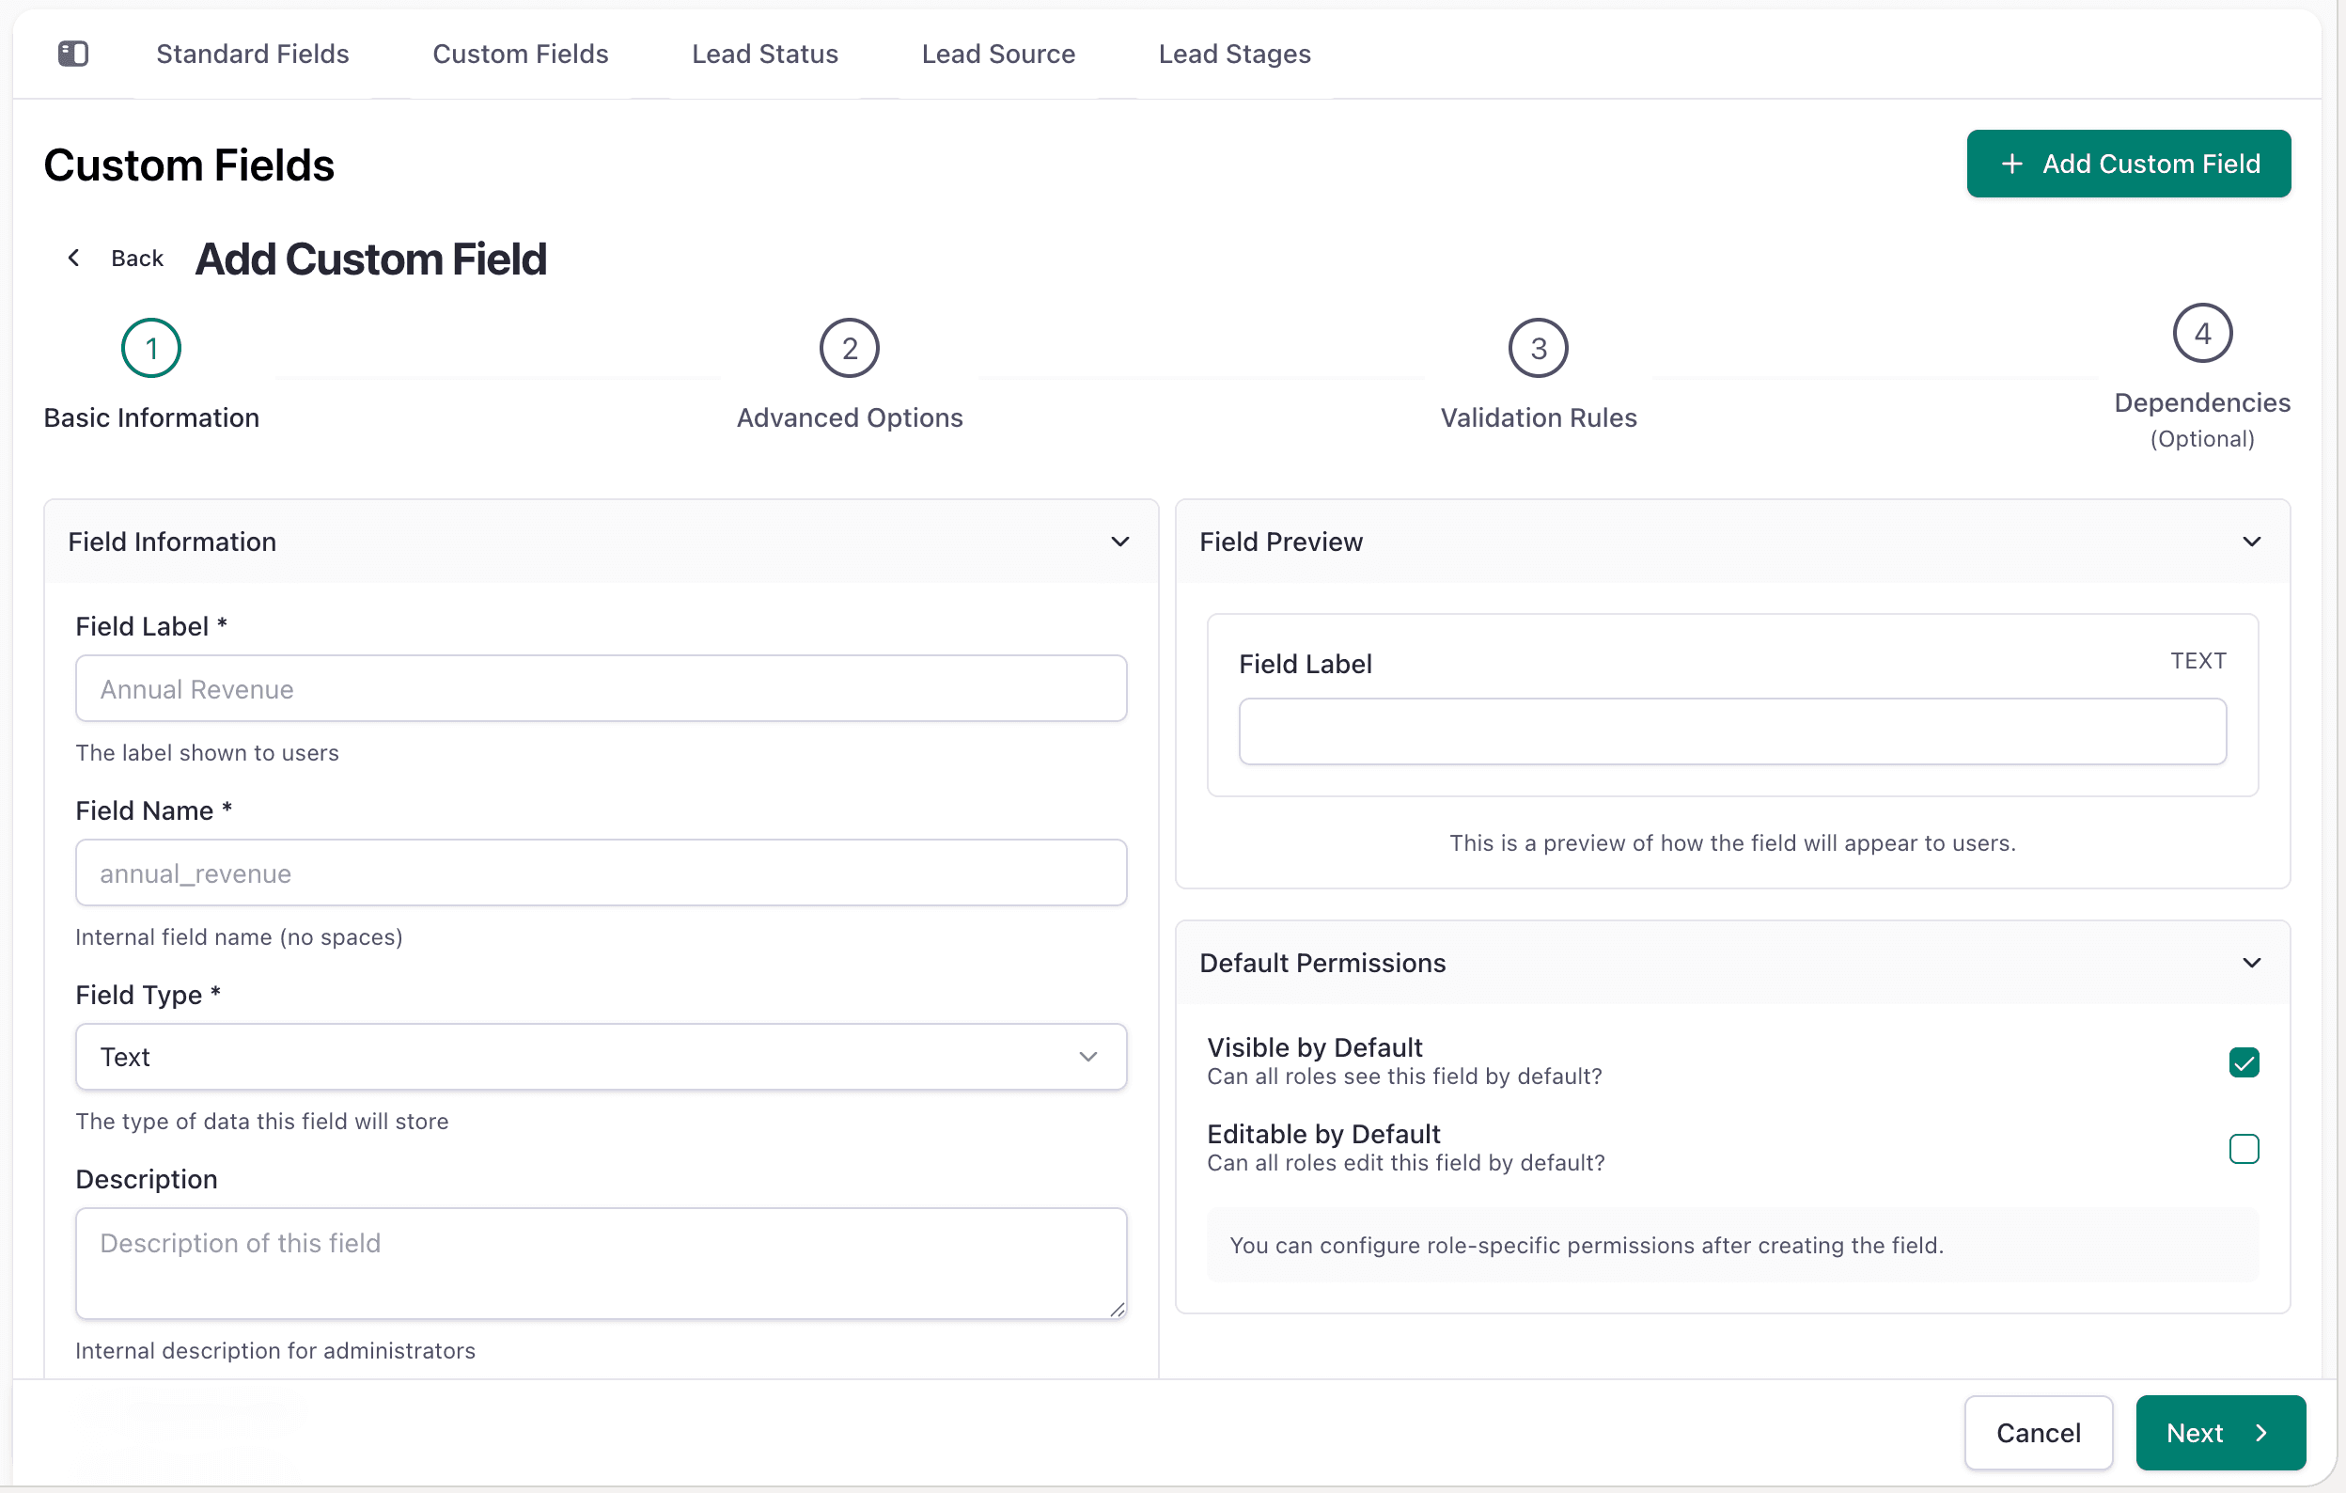The height and width of the screenshot is (1493, 2346).
Task: Click the Next button
Action: tap(2220, 1433)
